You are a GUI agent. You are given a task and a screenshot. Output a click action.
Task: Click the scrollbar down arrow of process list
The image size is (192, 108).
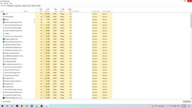[191, 98]
